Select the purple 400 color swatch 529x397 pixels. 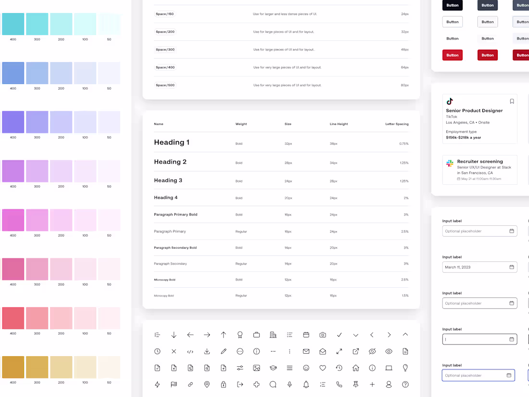click(13, 122)
